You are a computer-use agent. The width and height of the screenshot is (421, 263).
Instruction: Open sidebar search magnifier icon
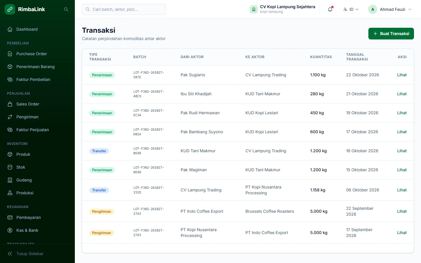66,9
